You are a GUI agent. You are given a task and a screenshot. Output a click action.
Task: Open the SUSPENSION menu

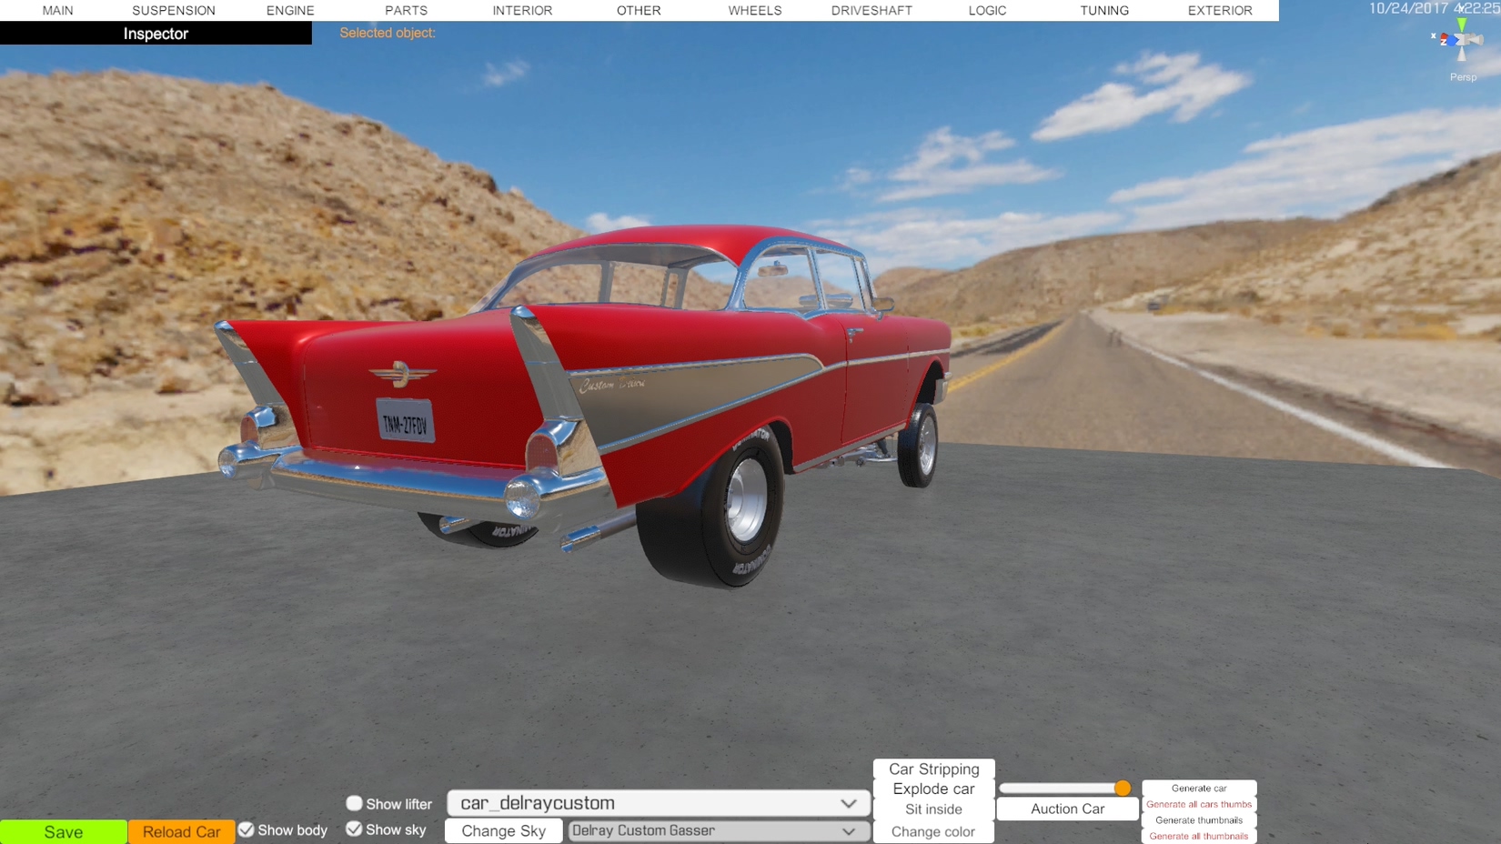tap(174, 10)
